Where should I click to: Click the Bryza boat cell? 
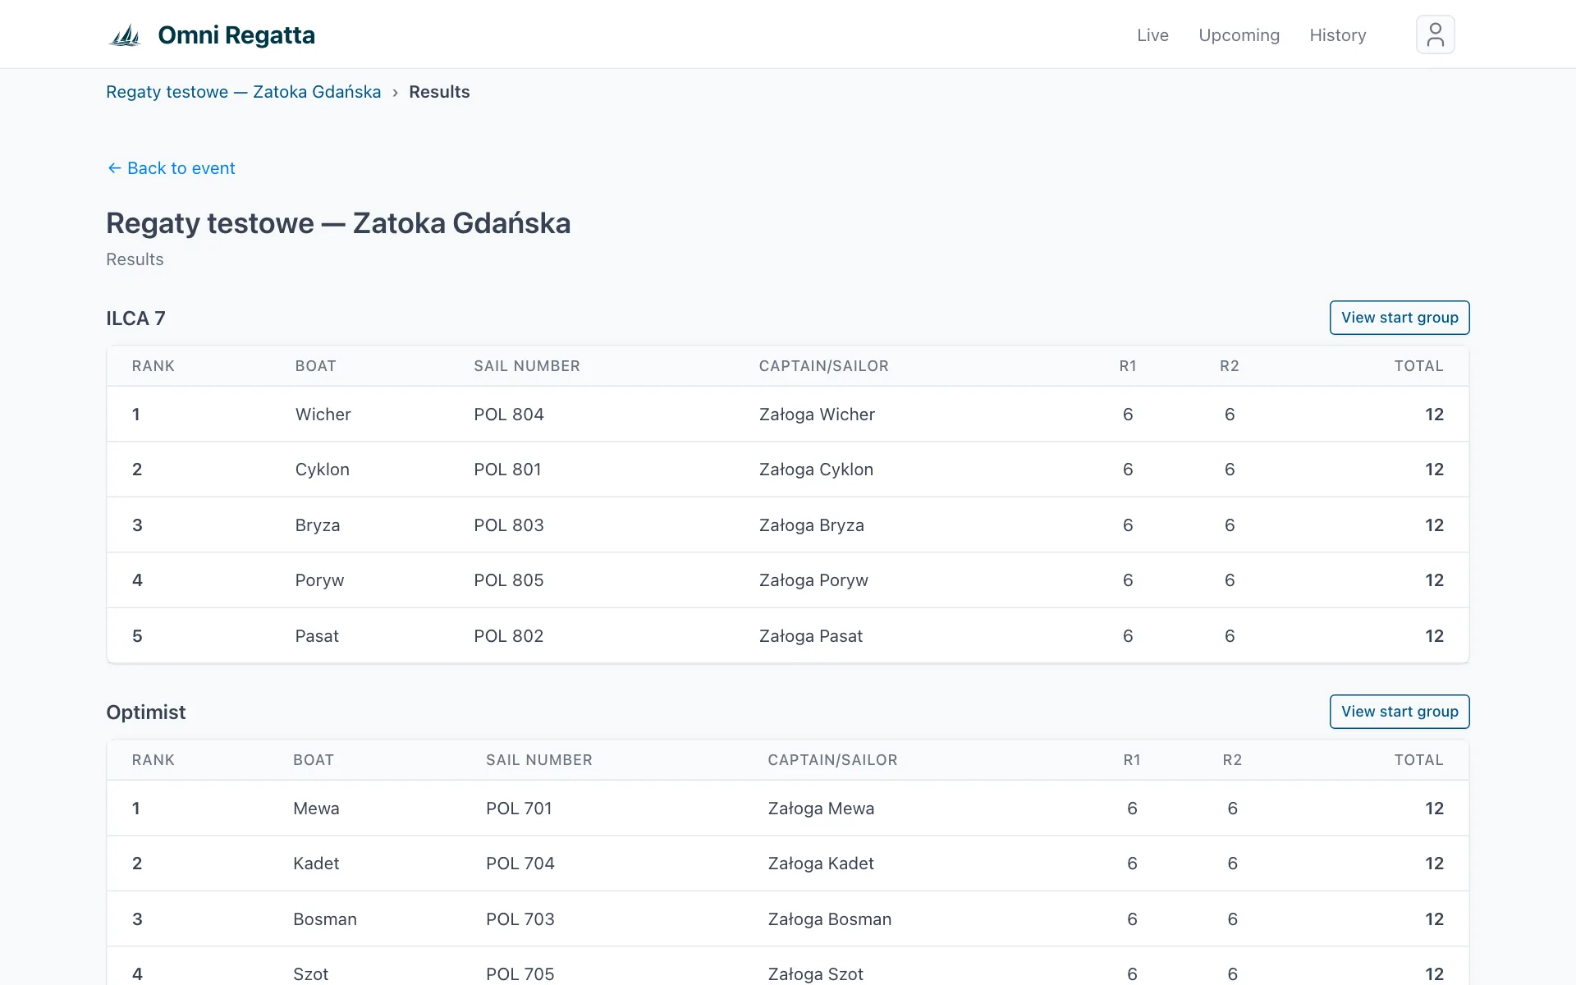[318, 525]
